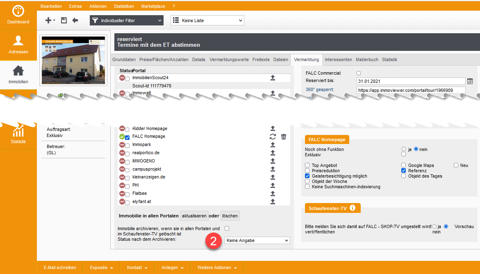Enable the FALC Commercial checkbox
Viewport: 480px width, 274px height.
pos(359,73)
